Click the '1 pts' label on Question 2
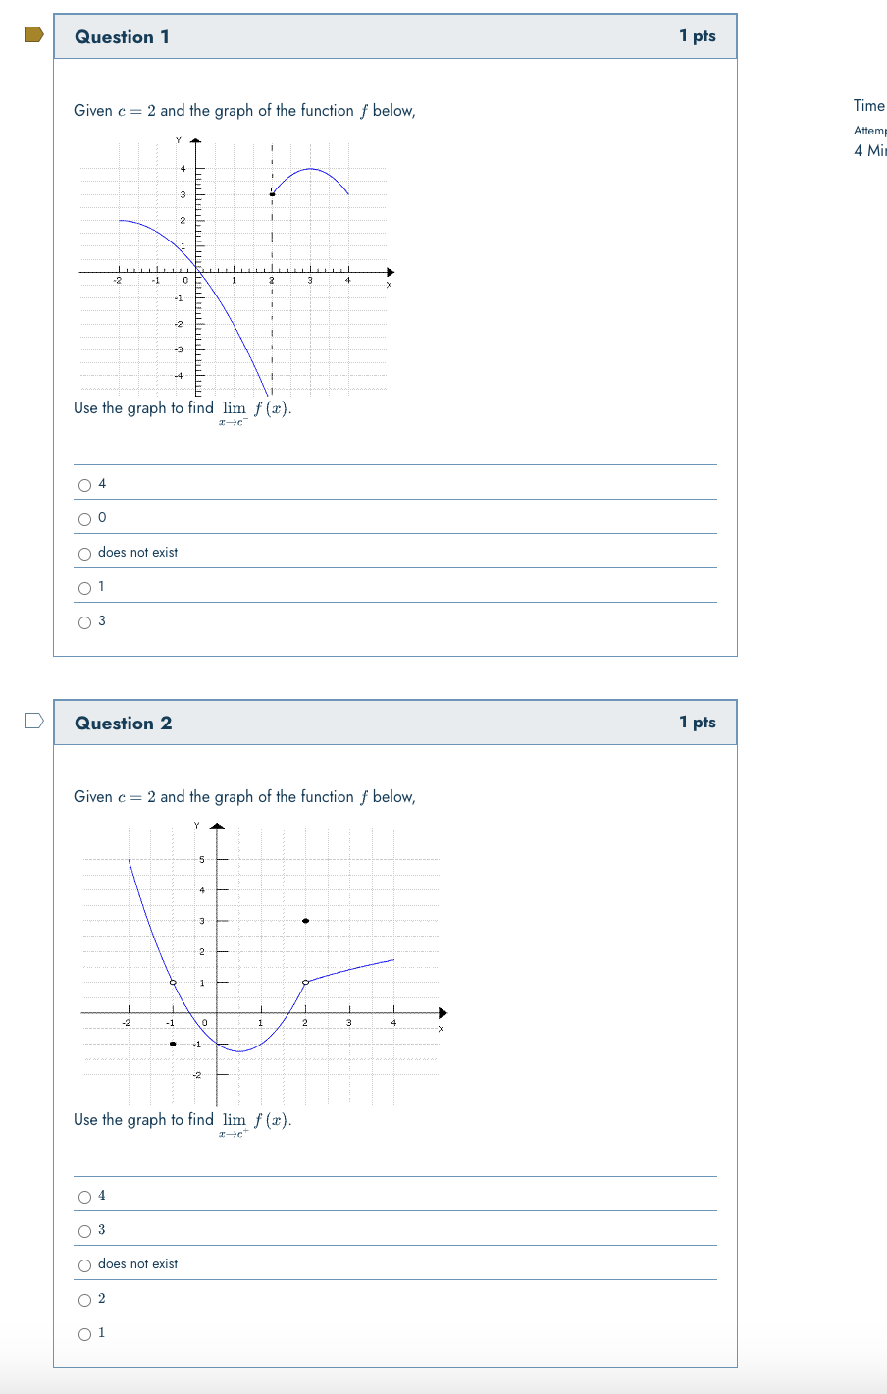The image size is (887, 1394). pos(700,722)
